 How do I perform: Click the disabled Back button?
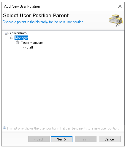pos(39,139)
